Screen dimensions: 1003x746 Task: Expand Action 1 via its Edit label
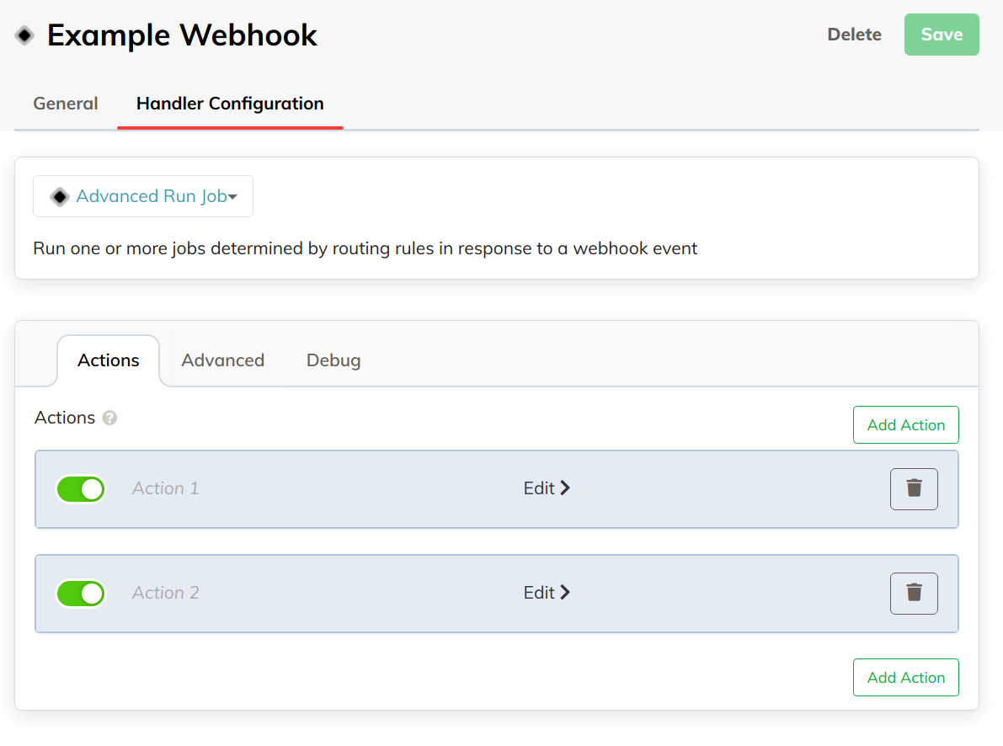[x=539, y=488]
